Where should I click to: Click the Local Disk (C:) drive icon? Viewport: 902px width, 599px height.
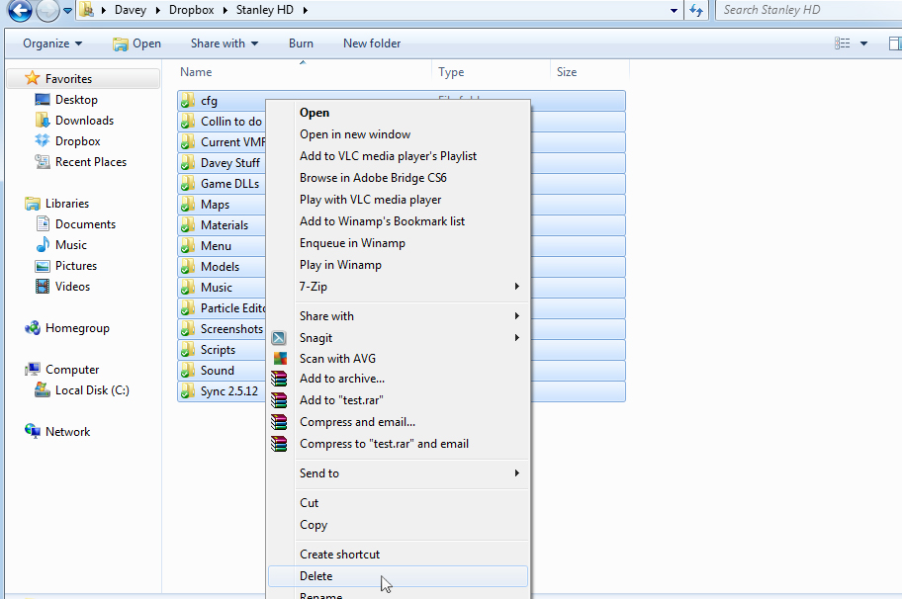coord(43,389)
